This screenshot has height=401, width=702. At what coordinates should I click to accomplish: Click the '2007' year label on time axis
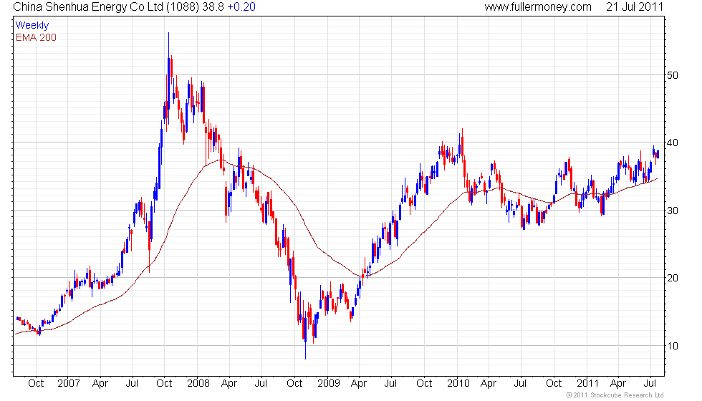[x=69, y=384]
